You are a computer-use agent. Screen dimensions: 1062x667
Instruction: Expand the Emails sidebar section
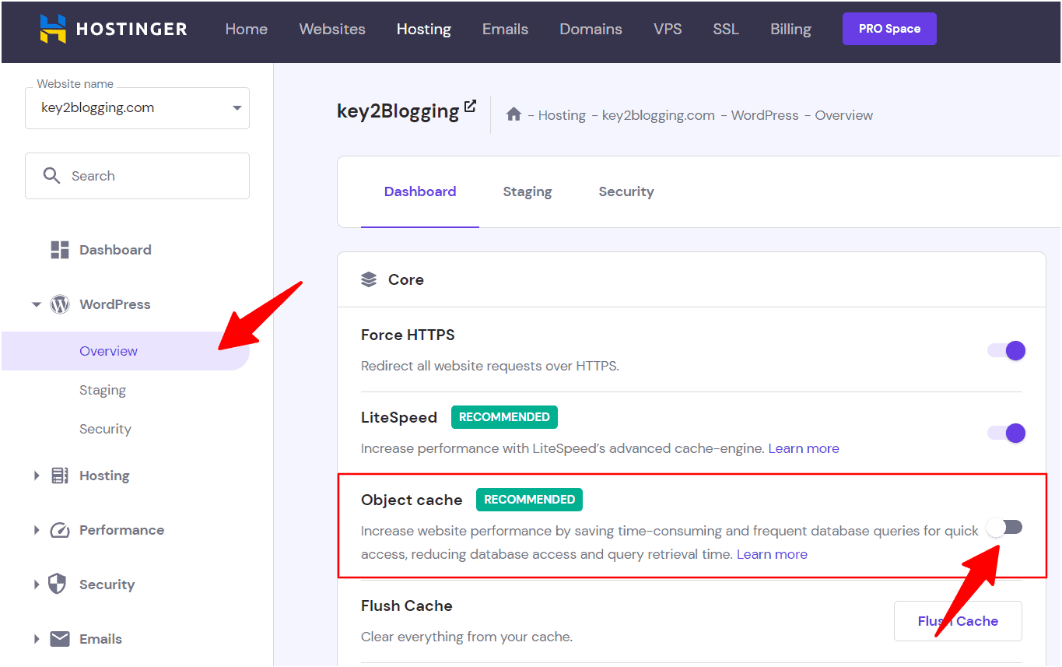[36, 639]
